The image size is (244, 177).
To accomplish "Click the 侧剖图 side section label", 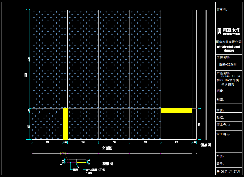I will [x=206, y=145].
